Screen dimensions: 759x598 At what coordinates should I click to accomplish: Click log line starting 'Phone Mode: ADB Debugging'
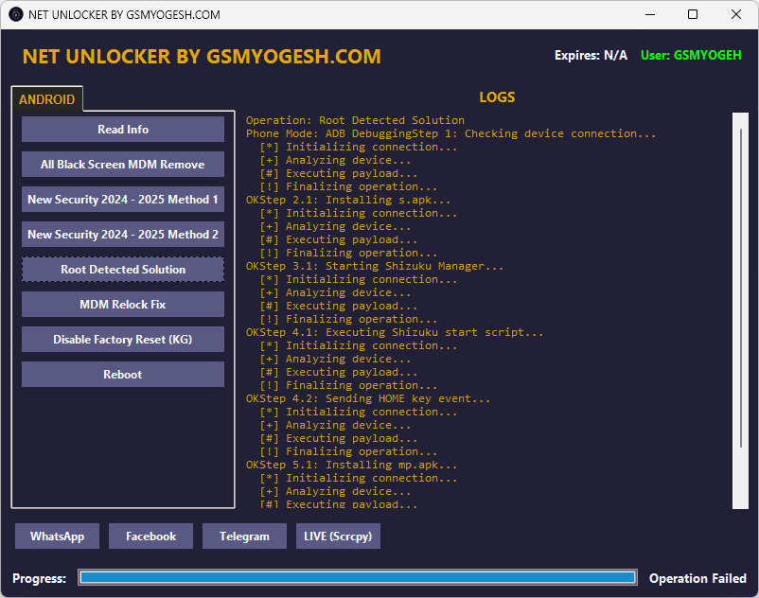click(x=450, y=133)
